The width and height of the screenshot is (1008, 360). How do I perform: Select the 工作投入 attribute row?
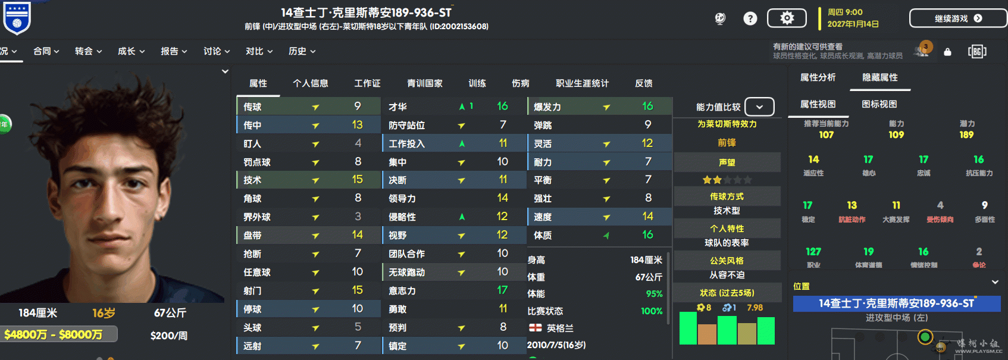click(x=454, y=143)
